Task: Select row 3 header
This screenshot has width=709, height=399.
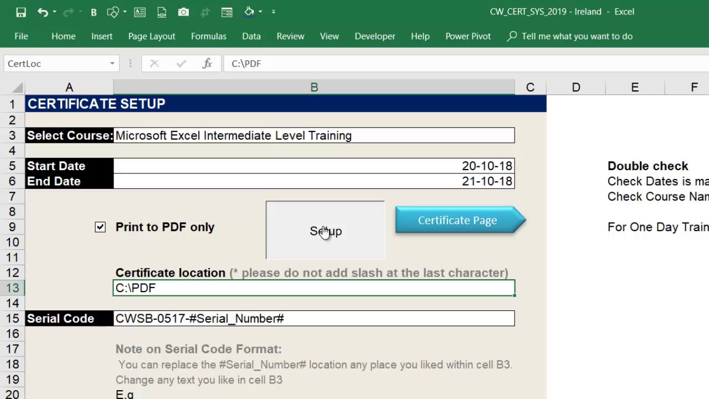Action: point(12,135)
